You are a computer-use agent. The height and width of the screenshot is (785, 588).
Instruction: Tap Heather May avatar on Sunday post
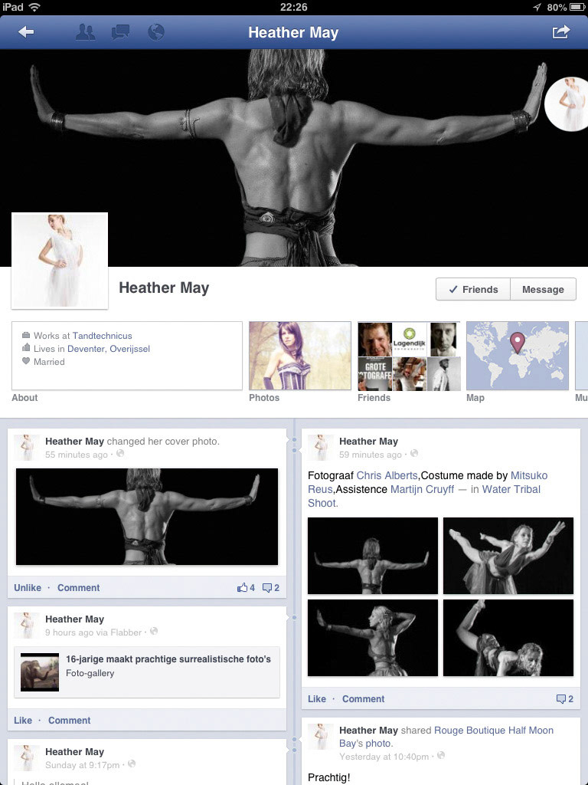point(27,757)
